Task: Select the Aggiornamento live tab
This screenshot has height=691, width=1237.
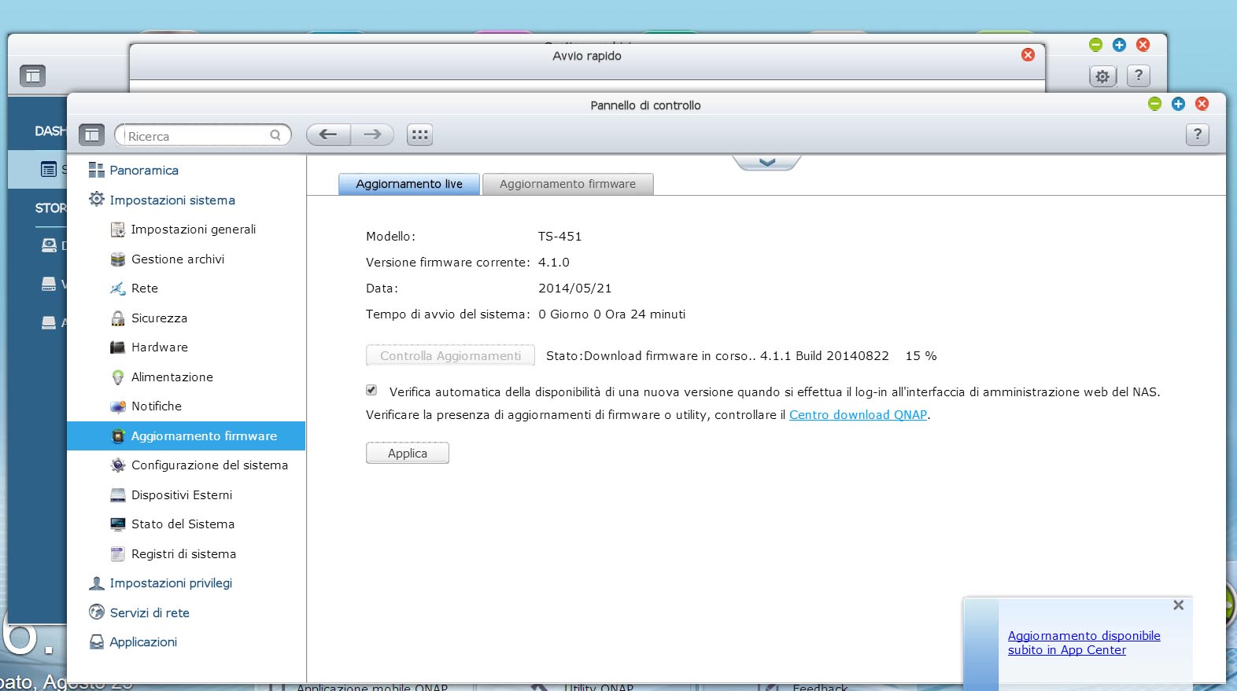Action: pos(408,184)
